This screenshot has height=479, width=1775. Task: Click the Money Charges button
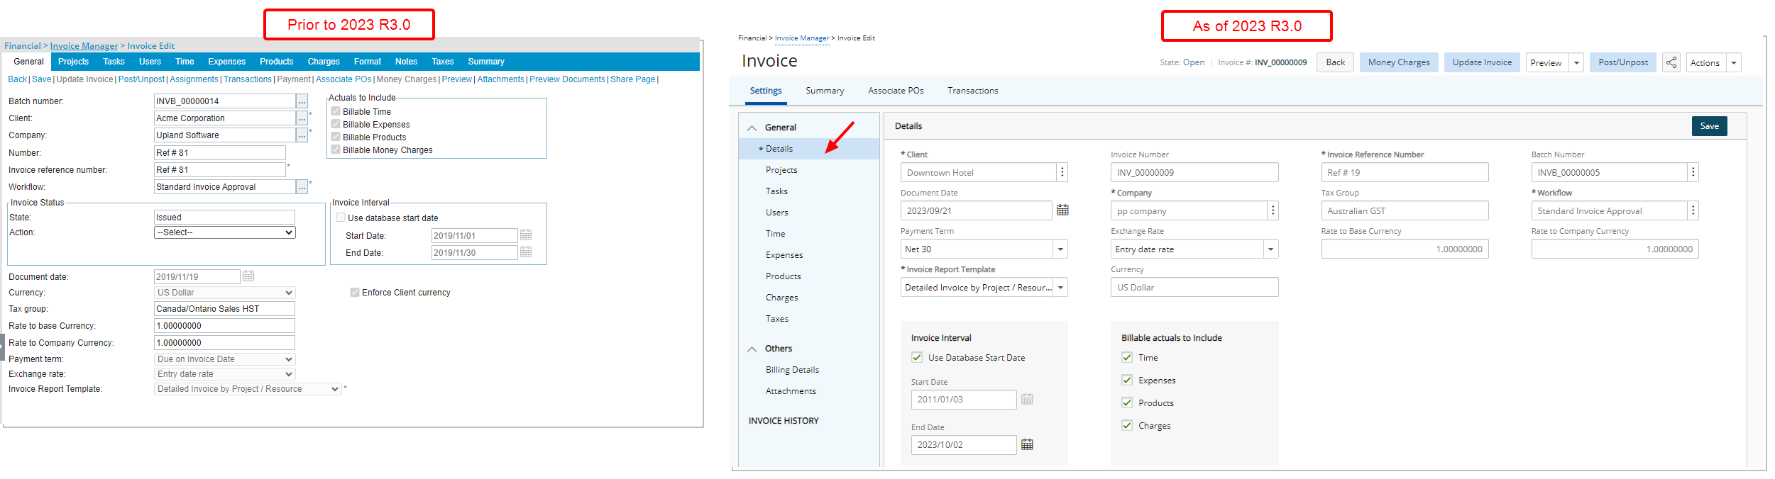(1399, 62)
